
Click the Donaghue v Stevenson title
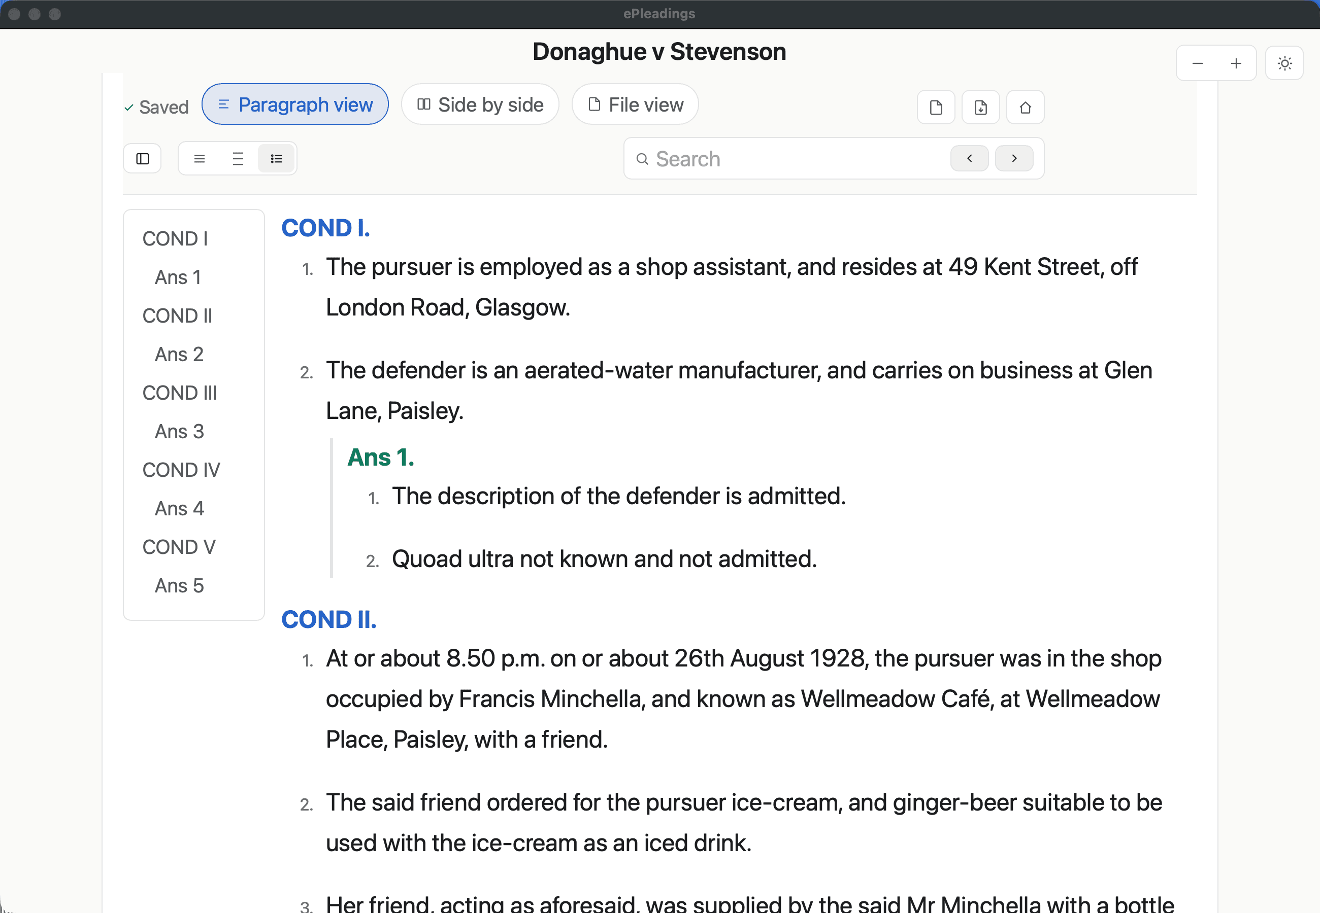coord(659,52)
